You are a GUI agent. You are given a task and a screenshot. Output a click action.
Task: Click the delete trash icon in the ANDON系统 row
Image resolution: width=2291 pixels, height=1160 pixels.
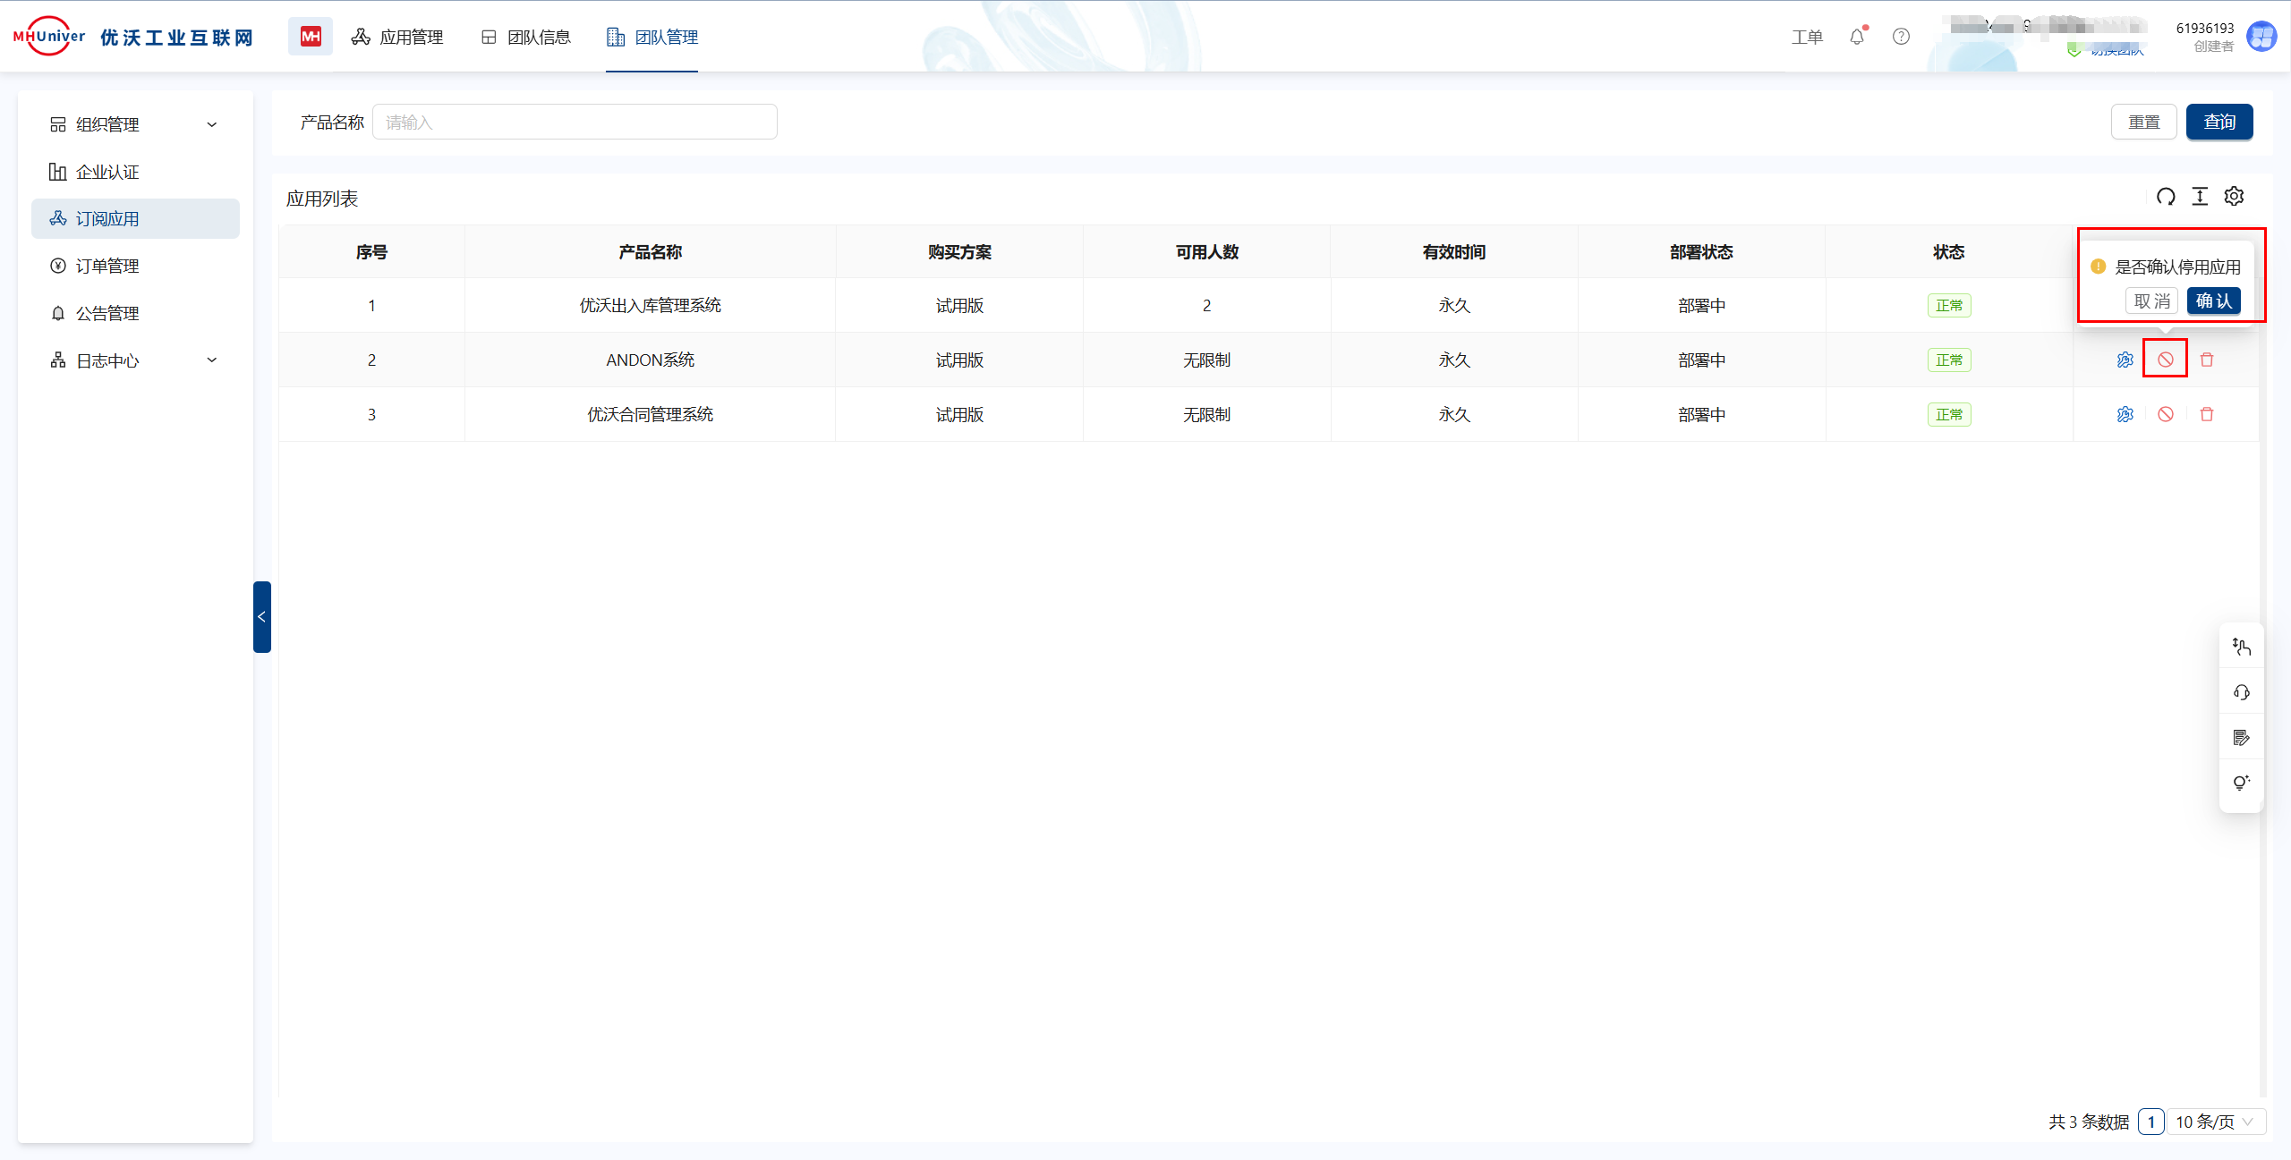click(x=2206, y=360)
